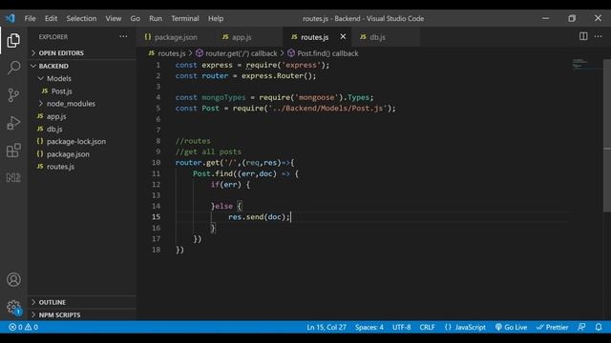Expand the Outline section
The height and width of the screenshot is (343, 611).
[82, 302]
